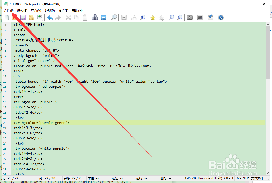The height and width of the screenshot is (183, 272).
Task: Click status bar entry "选定 --"
Action: click(117, 178)
